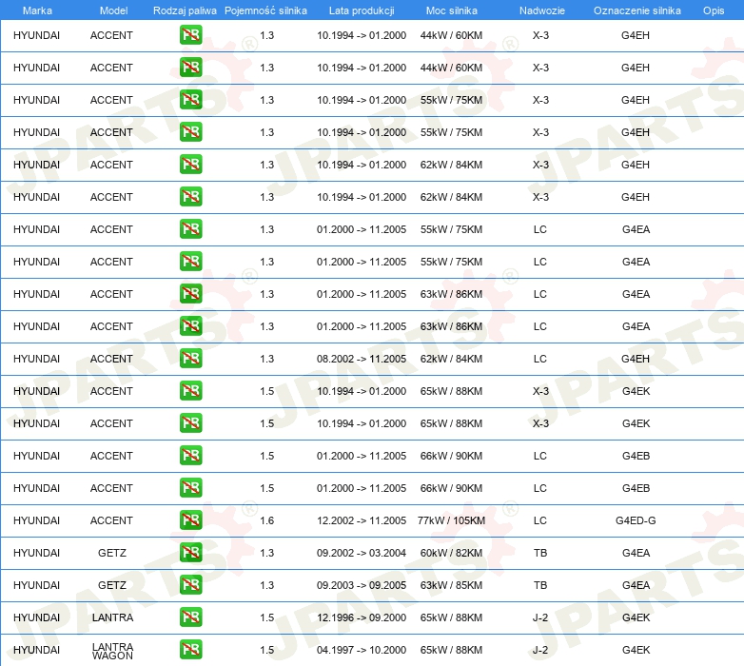Select the Moc silnika column header
This screenshot has width=744, height=666.
click(x=451, y=10)
